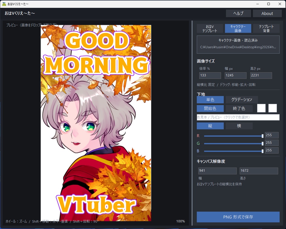Adjust the R red slider
Screen dimensions: 286x229
pyautogui.click(x=234, y=136)
